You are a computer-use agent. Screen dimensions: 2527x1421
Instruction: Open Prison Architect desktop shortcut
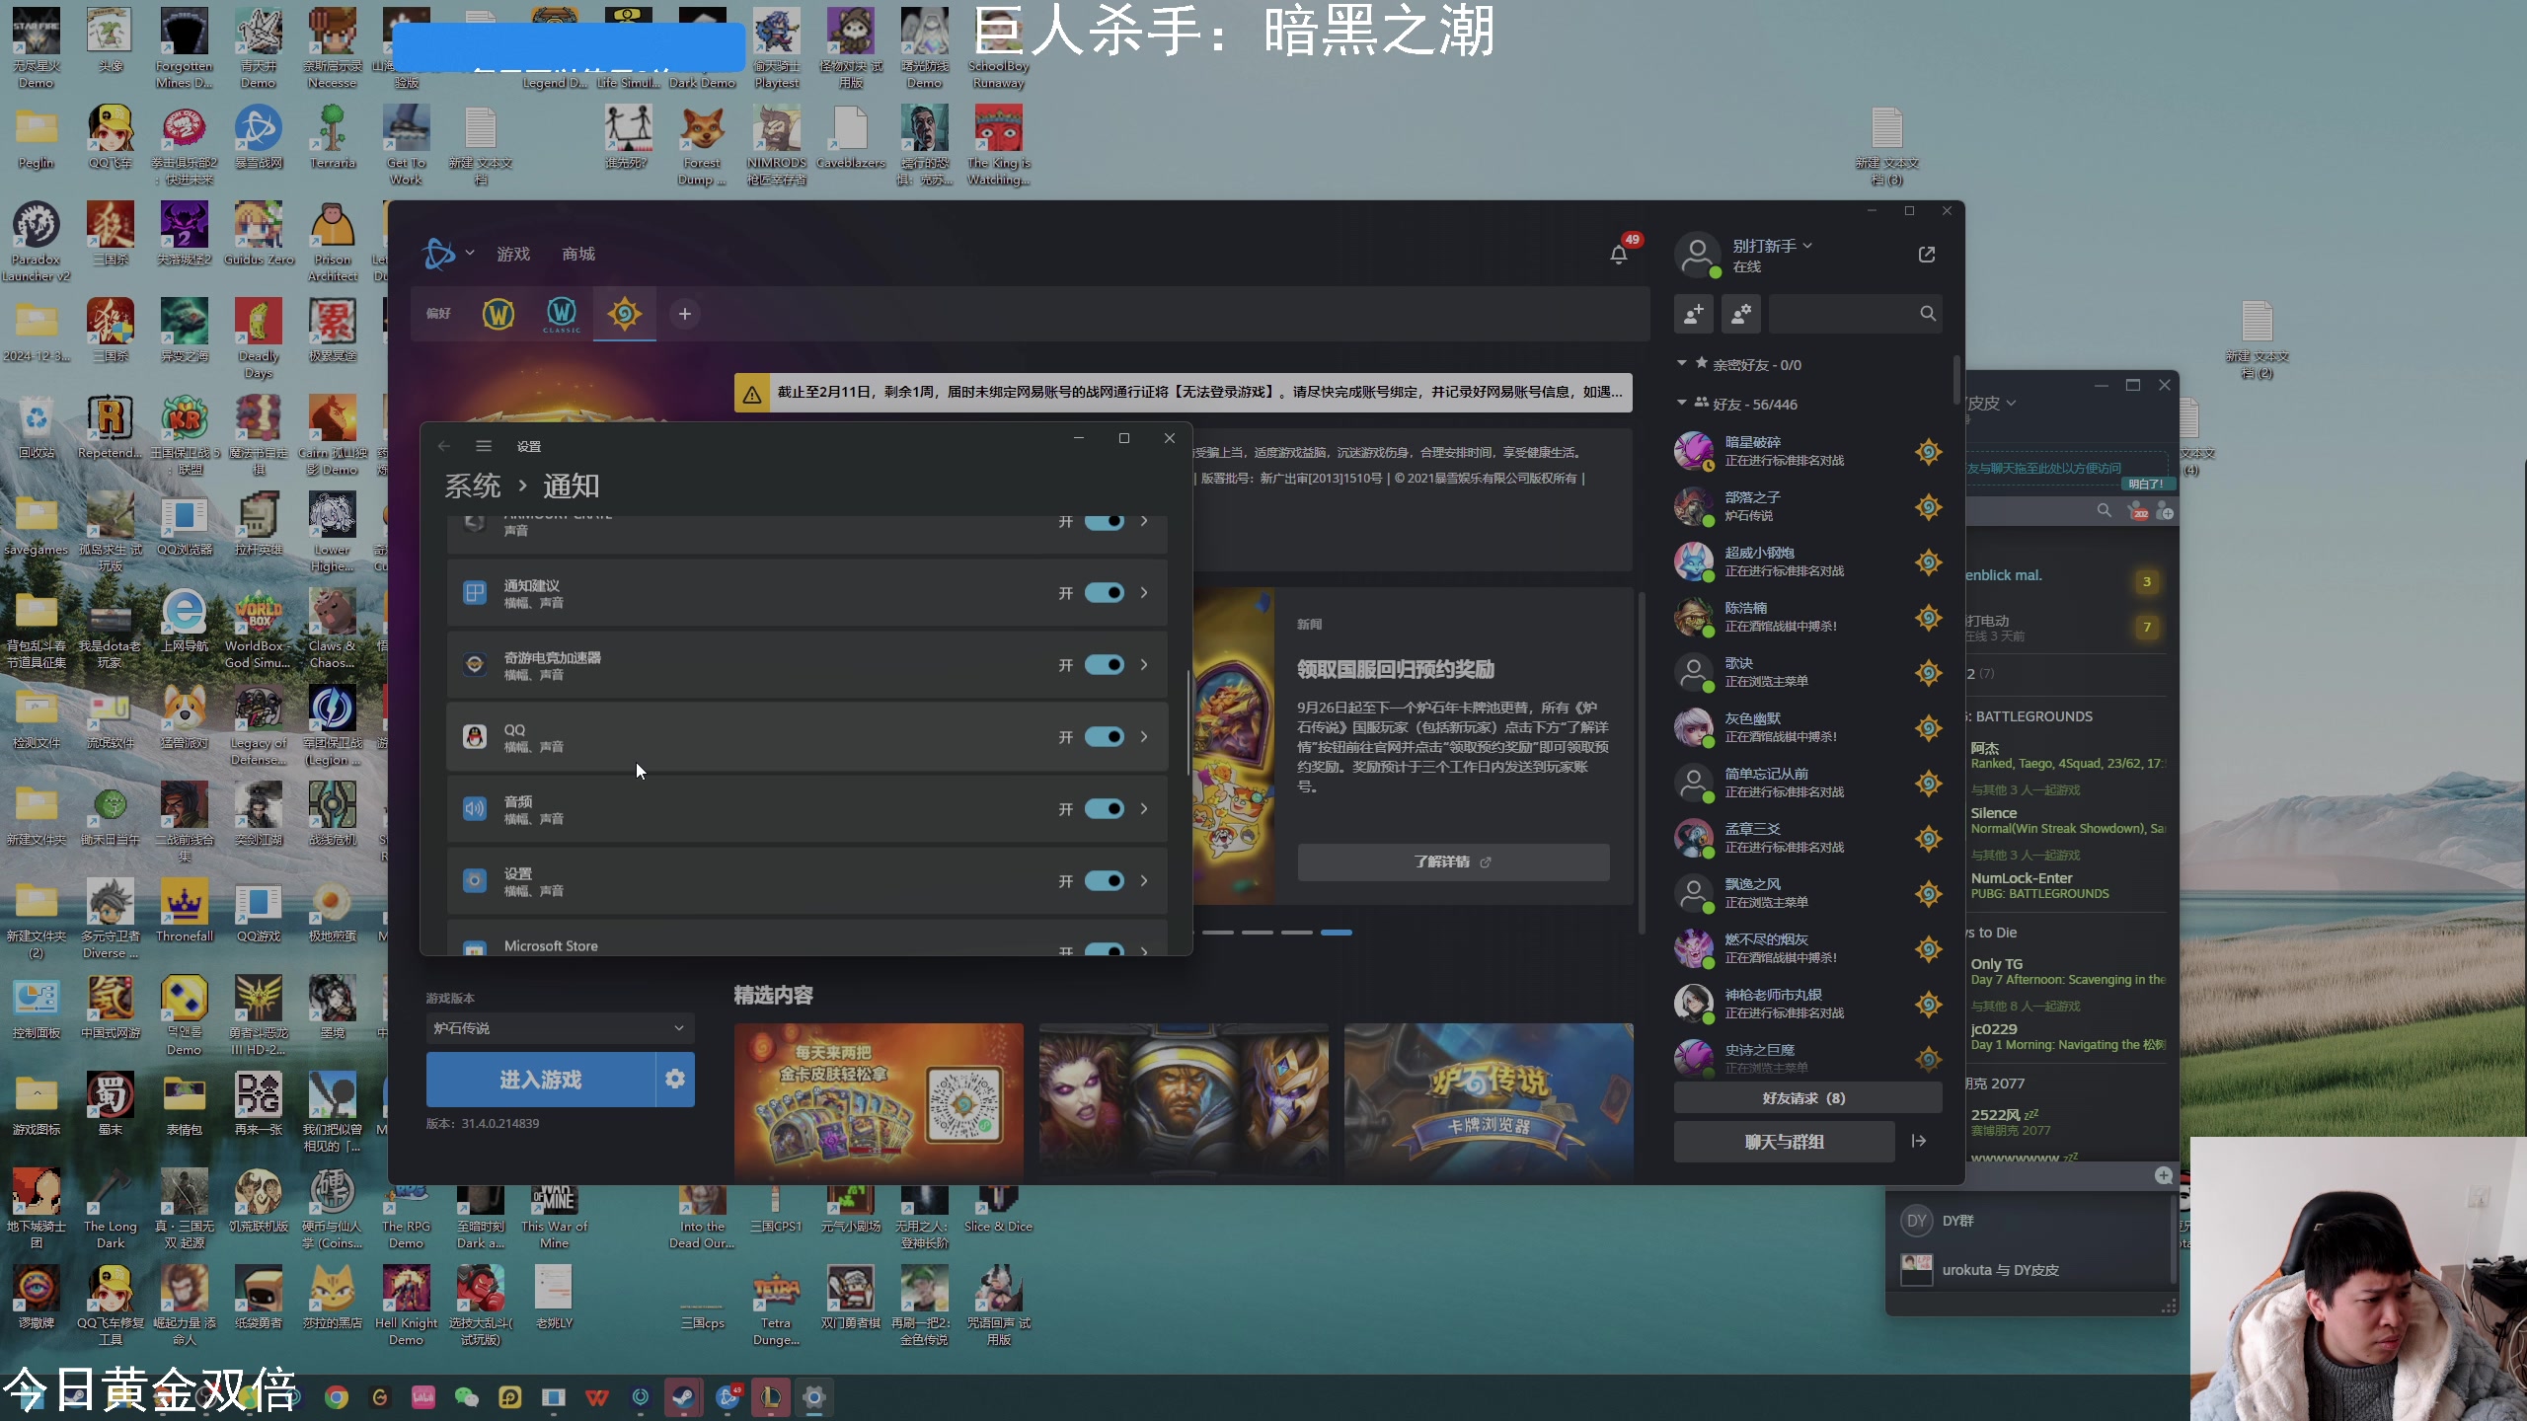tap(333, 242)
